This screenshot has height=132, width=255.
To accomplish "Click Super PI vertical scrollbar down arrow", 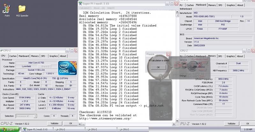I will [178, 121].
